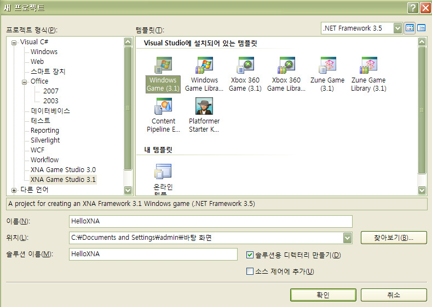Open .NET Framework 3.5 version dropdown
Screen dimensions: 432x307
point(398,28)
